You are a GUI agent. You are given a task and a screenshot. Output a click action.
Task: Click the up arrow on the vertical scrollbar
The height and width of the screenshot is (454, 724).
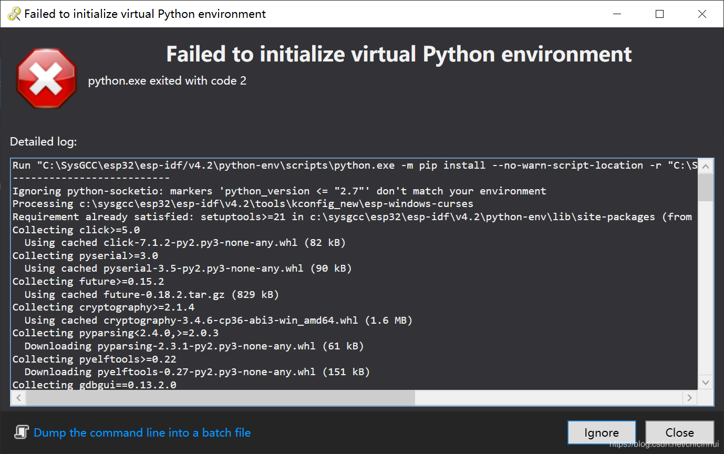[x=706, y=165]
